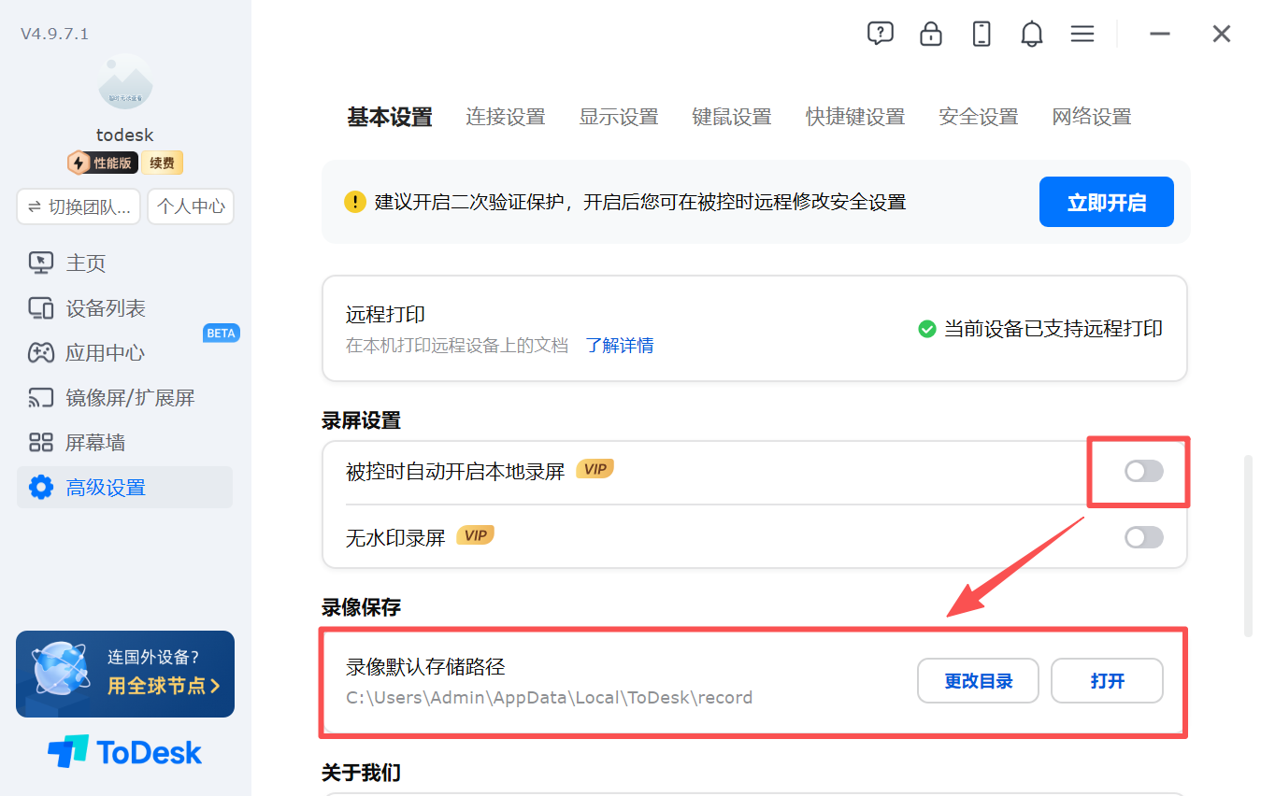Click the lock screen icon

tap(930, 34)
